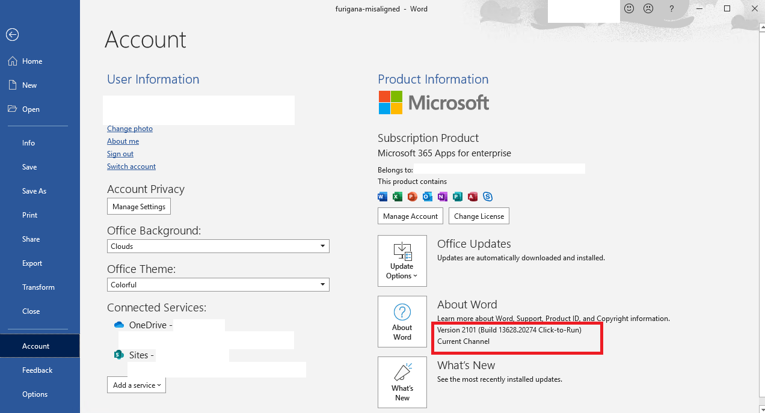Click the Skype app icon under product contains
765x413 pixels.
(x=488, y=197)
